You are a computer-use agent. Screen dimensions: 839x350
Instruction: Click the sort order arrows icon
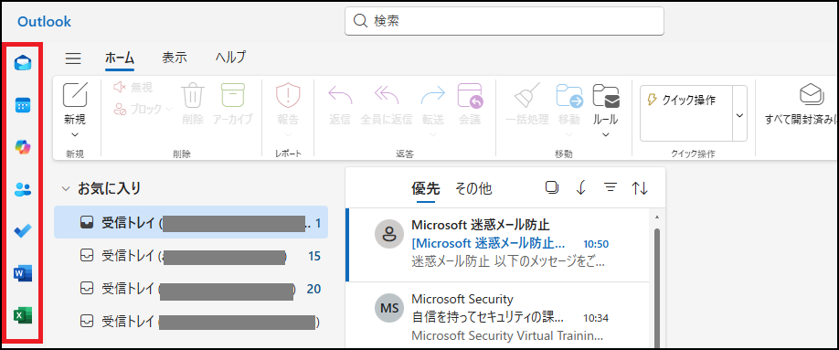pyautogui.click(x=640, y=188)
